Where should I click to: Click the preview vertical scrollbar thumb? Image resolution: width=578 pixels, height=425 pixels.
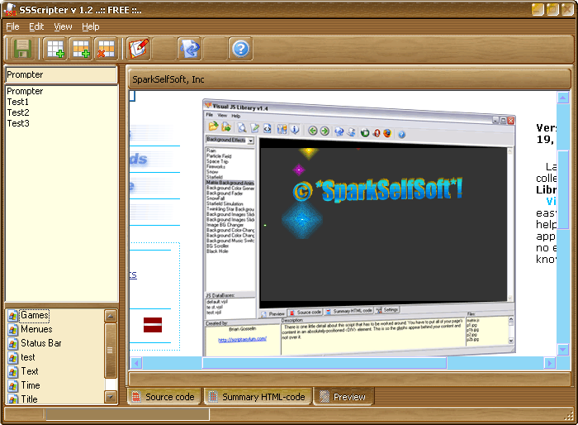pos(563,190)
